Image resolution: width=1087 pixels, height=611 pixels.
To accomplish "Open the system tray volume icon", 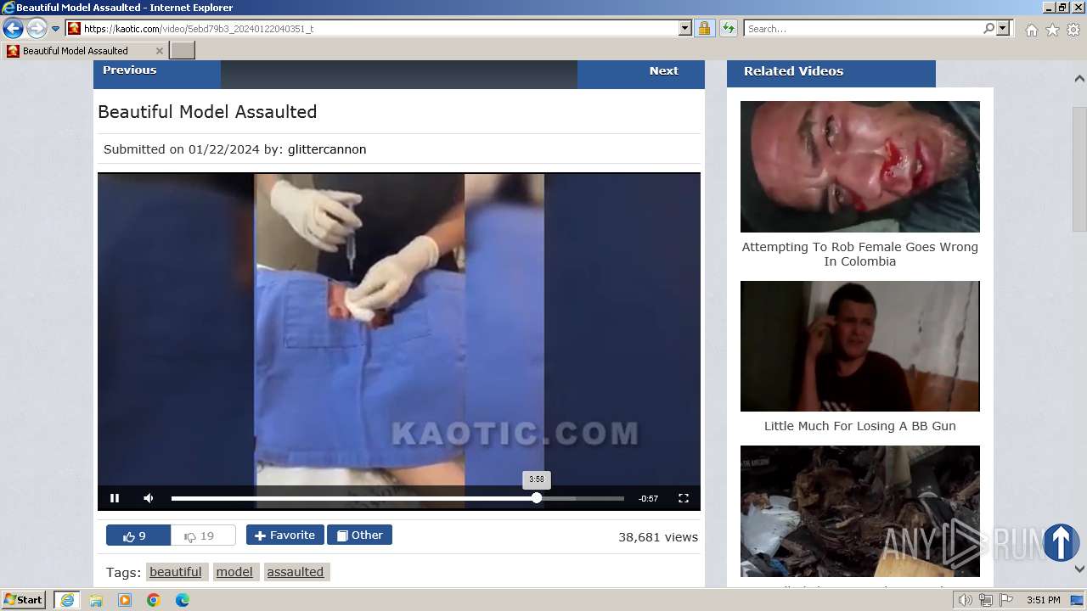I will (x=965, y=600).
